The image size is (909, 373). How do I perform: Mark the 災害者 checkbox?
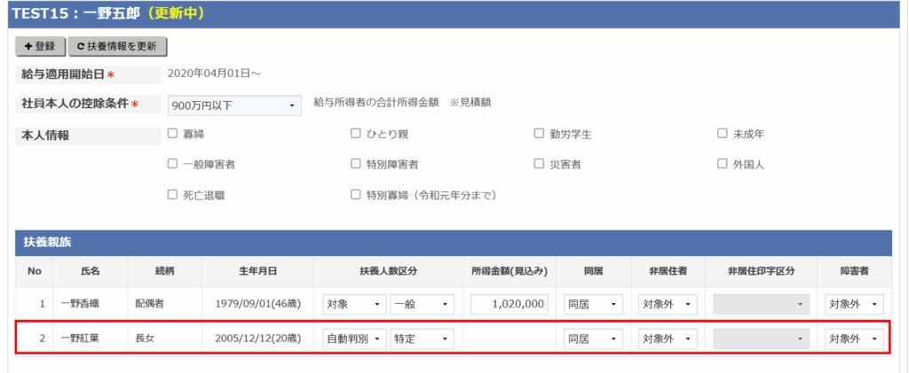tap(539, 164)
